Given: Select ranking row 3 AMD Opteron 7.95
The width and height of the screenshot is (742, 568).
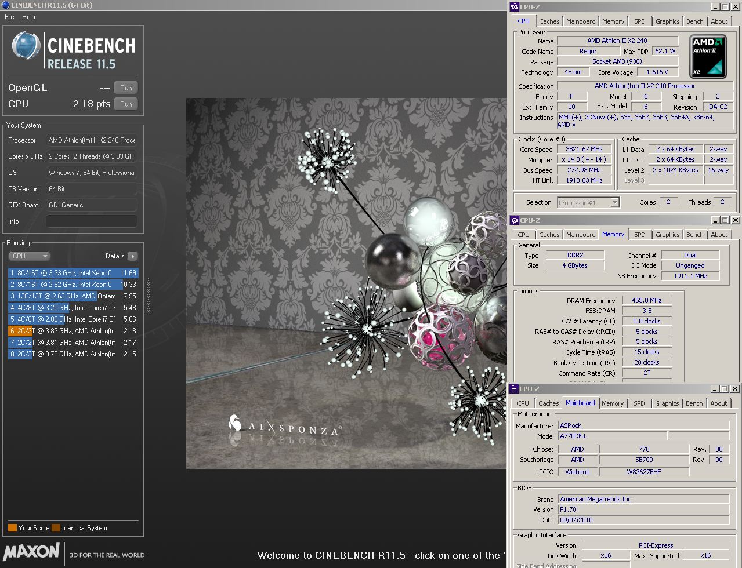Looking at the screenshot, I should (73, 296).
